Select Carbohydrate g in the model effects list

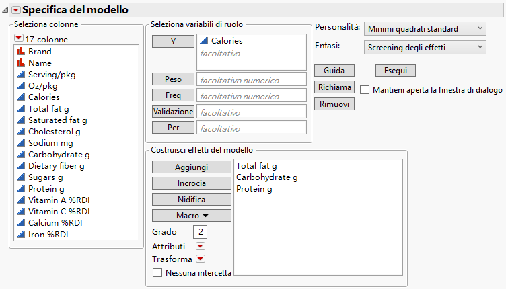[x=266, y=177]
